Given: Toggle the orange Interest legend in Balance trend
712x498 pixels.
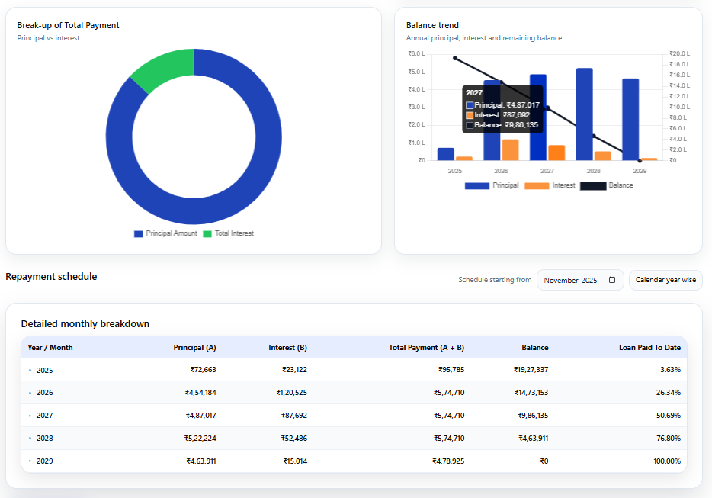Looking at the screenshot, I should pos(550,185).
